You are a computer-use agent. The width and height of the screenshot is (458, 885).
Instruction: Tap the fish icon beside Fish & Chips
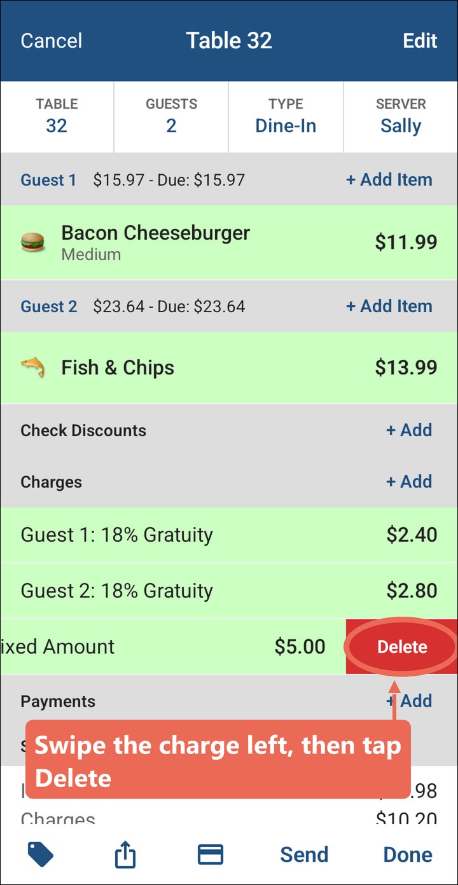coord(33,367)
